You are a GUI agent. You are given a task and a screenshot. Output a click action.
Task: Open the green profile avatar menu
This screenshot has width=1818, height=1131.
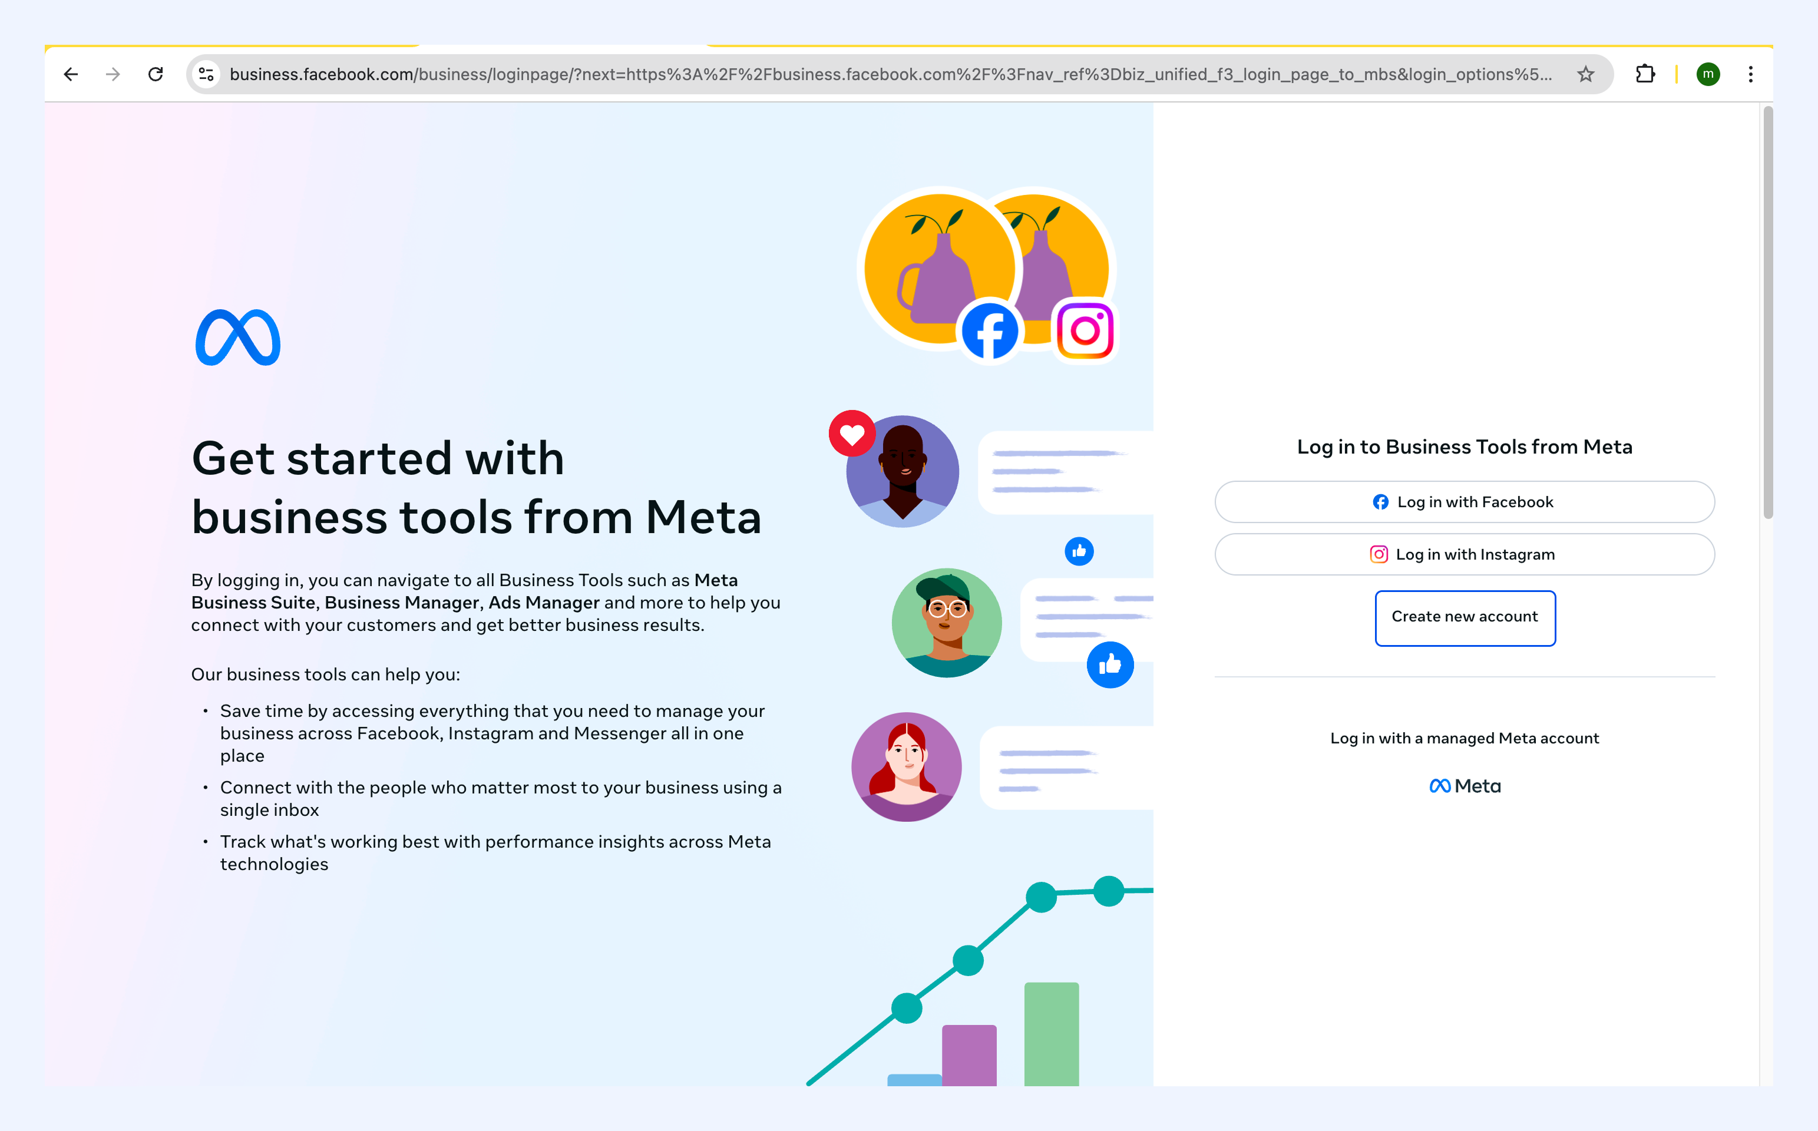pos(1708,74)
